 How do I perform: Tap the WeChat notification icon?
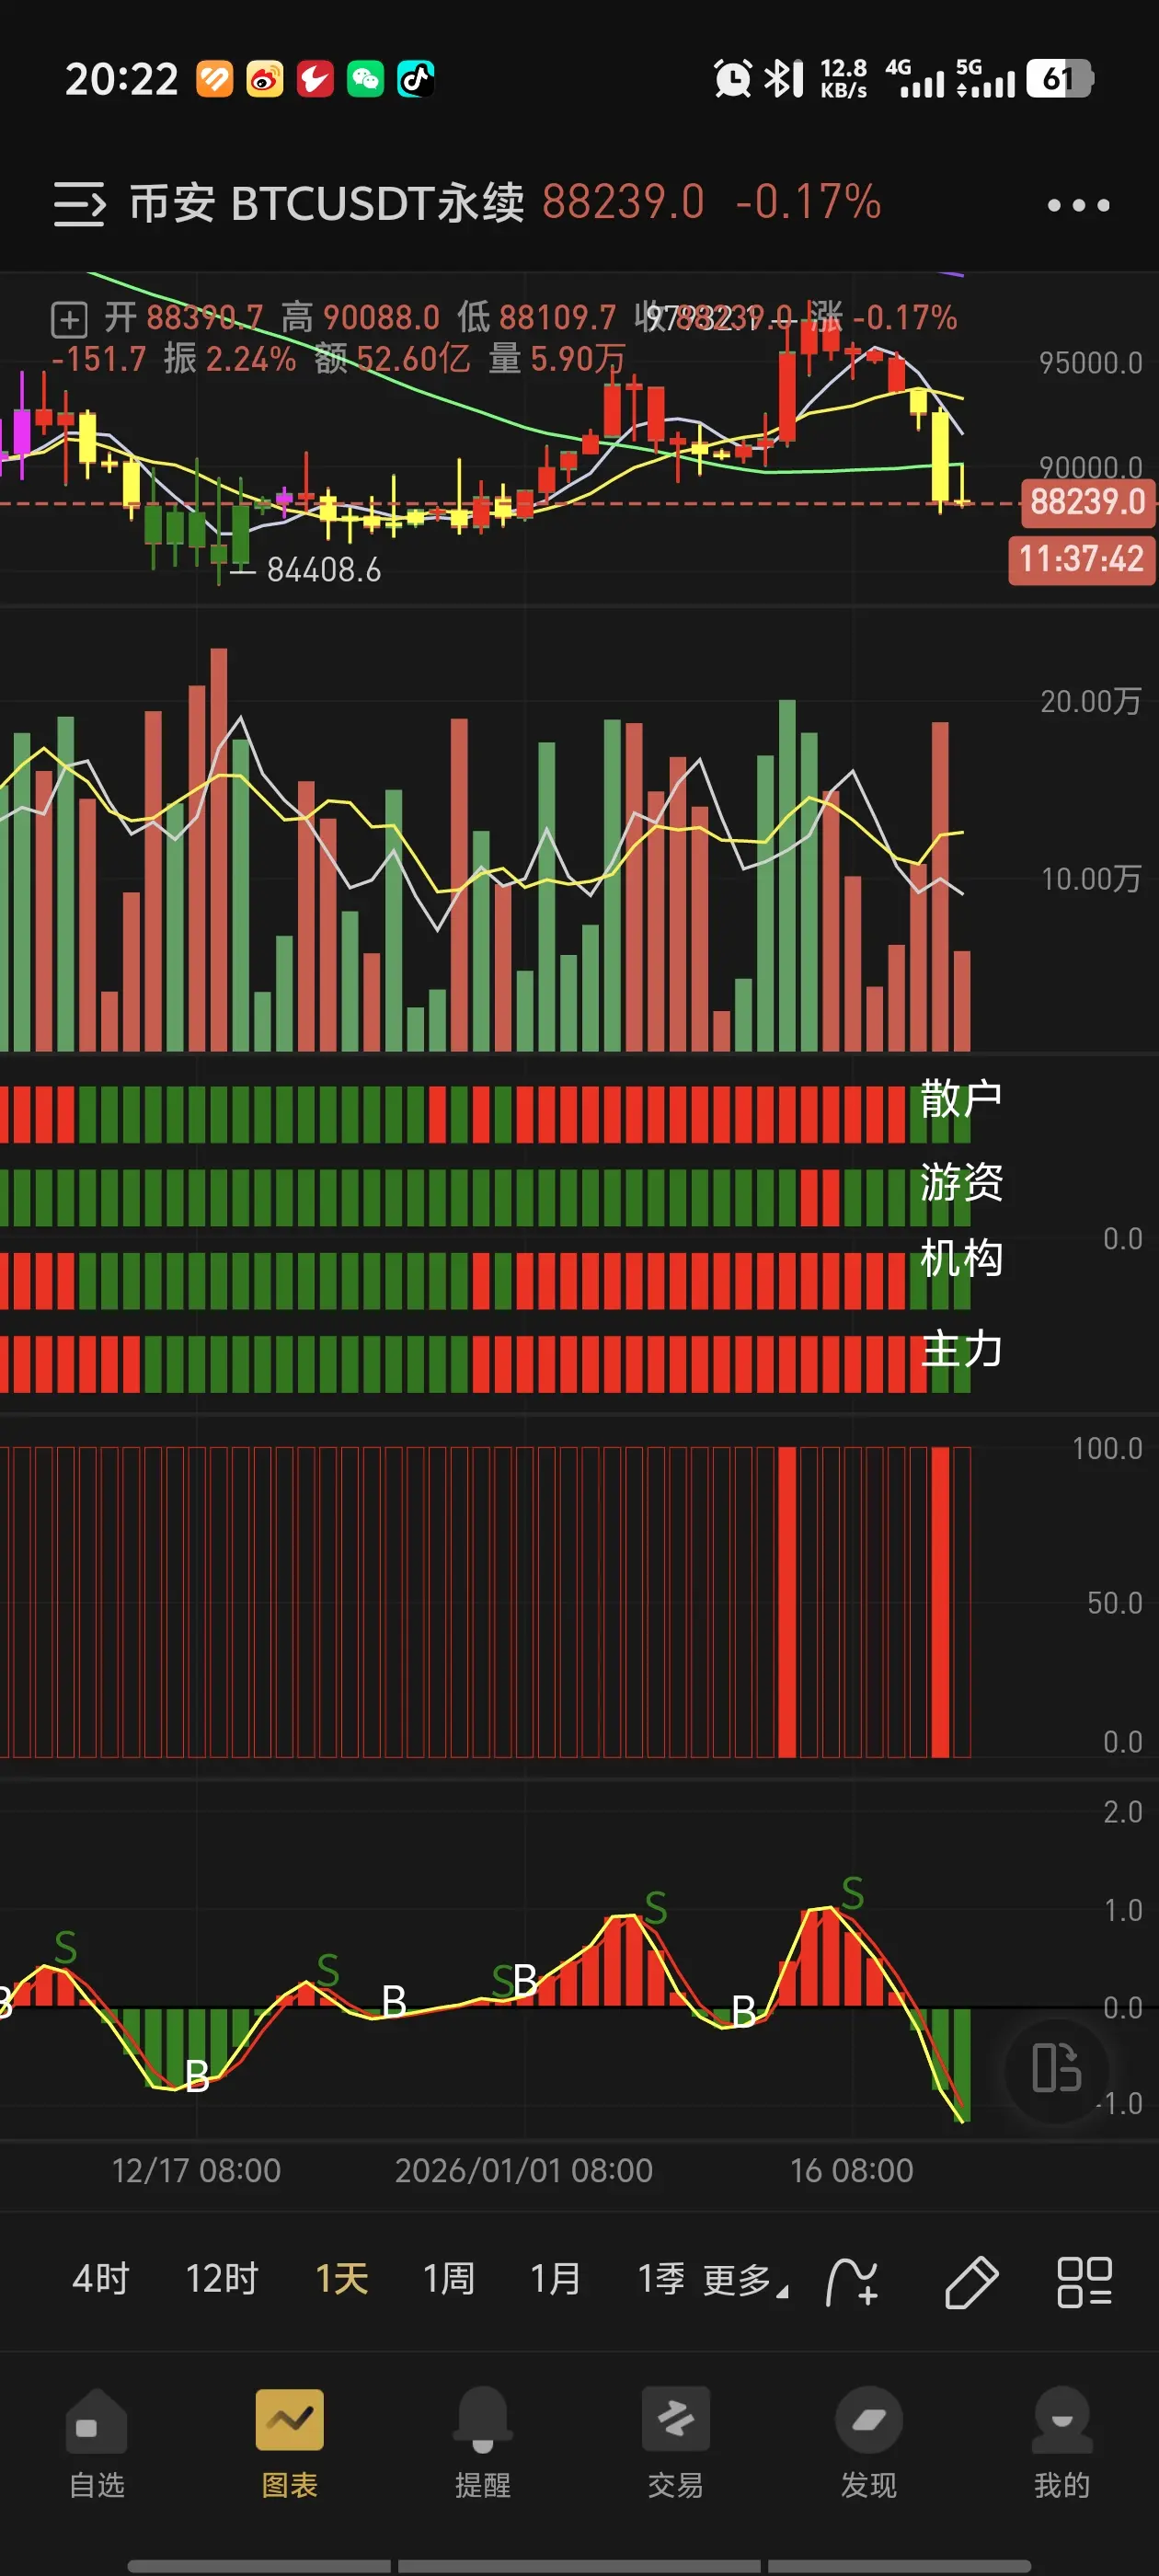(x=365, y=79)
